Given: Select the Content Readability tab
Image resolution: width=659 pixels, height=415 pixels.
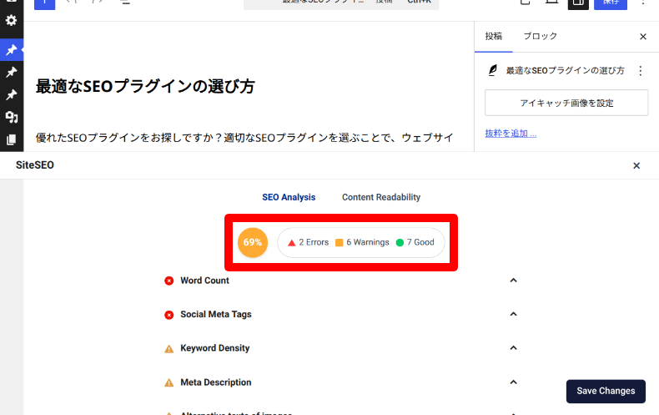Looking at the screenshot, I should coord(381,197).
